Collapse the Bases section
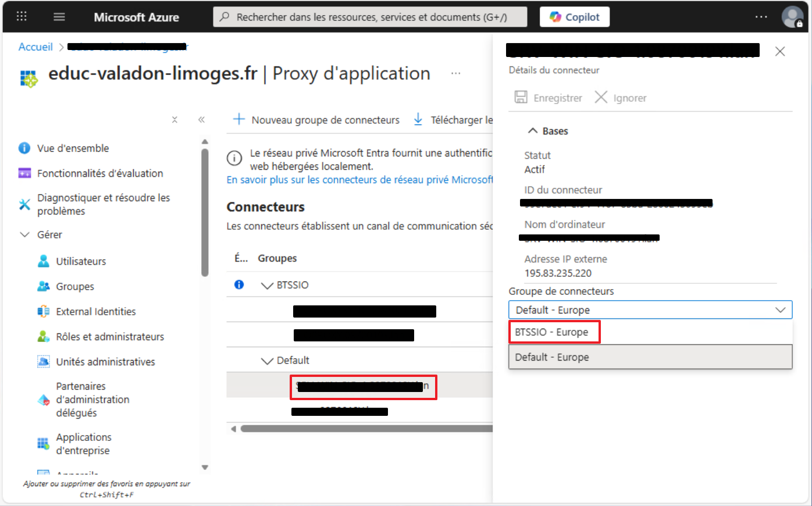This screenshot has height=506, width=812. pyautogui.click(x=533, y=131)
